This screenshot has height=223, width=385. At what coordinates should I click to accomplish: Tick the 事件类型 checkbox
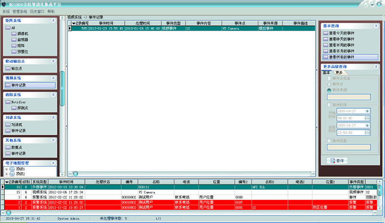pyautogui.click(x=329, y=140)
